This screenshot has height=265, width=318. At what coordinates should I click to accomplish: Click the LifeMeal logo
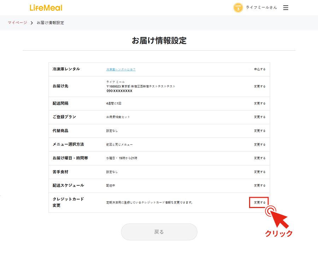[x=46, y=7]
